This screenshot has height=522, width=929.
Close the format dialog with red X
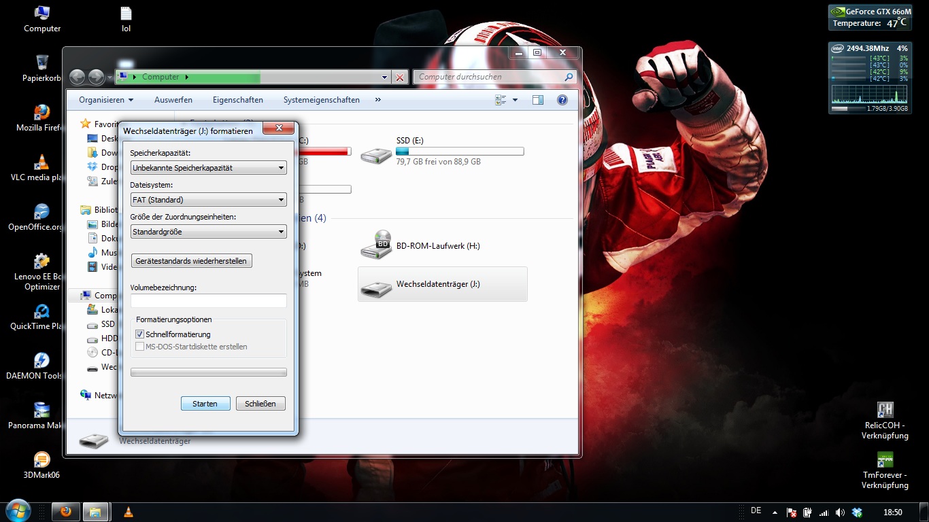click(278, 128)
